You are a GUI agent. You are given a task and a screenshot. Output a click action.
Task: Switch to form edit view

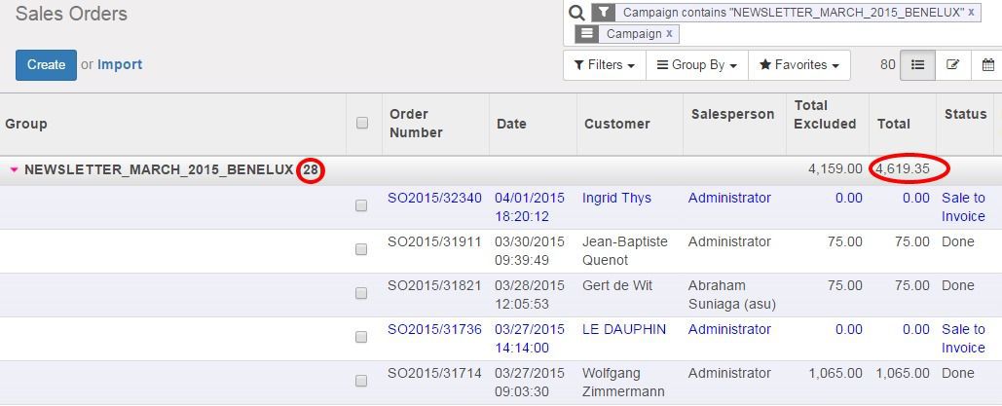(952, 65)
